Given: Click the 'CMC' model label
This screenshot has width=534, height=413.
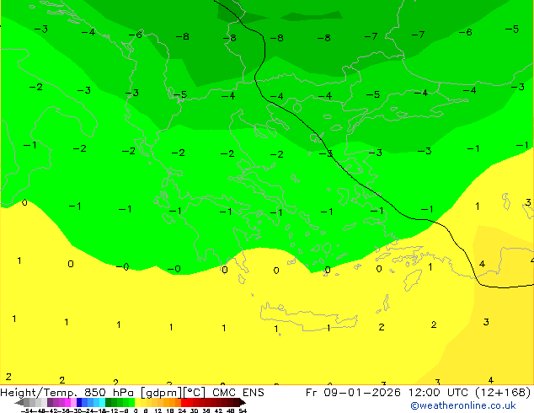Looking at the screenshot, I should click(x=224, y=393).
